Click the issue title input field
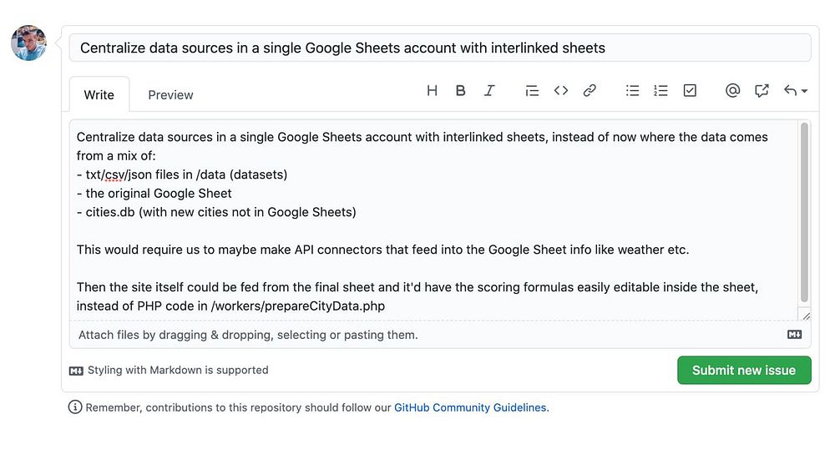The image size is (835, 465). (x=439, y=48)
